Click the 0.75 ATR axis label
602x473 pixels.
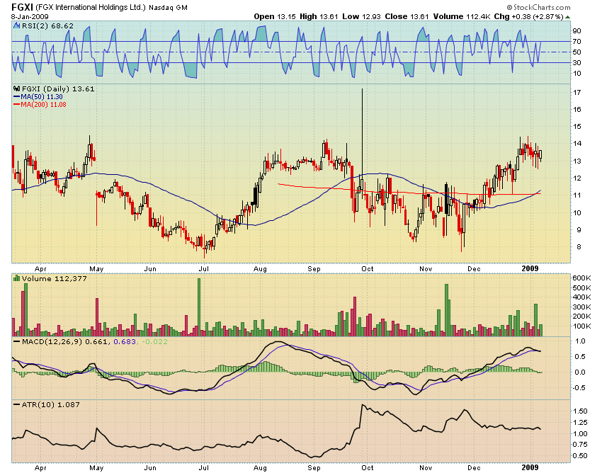pos(580,445)
